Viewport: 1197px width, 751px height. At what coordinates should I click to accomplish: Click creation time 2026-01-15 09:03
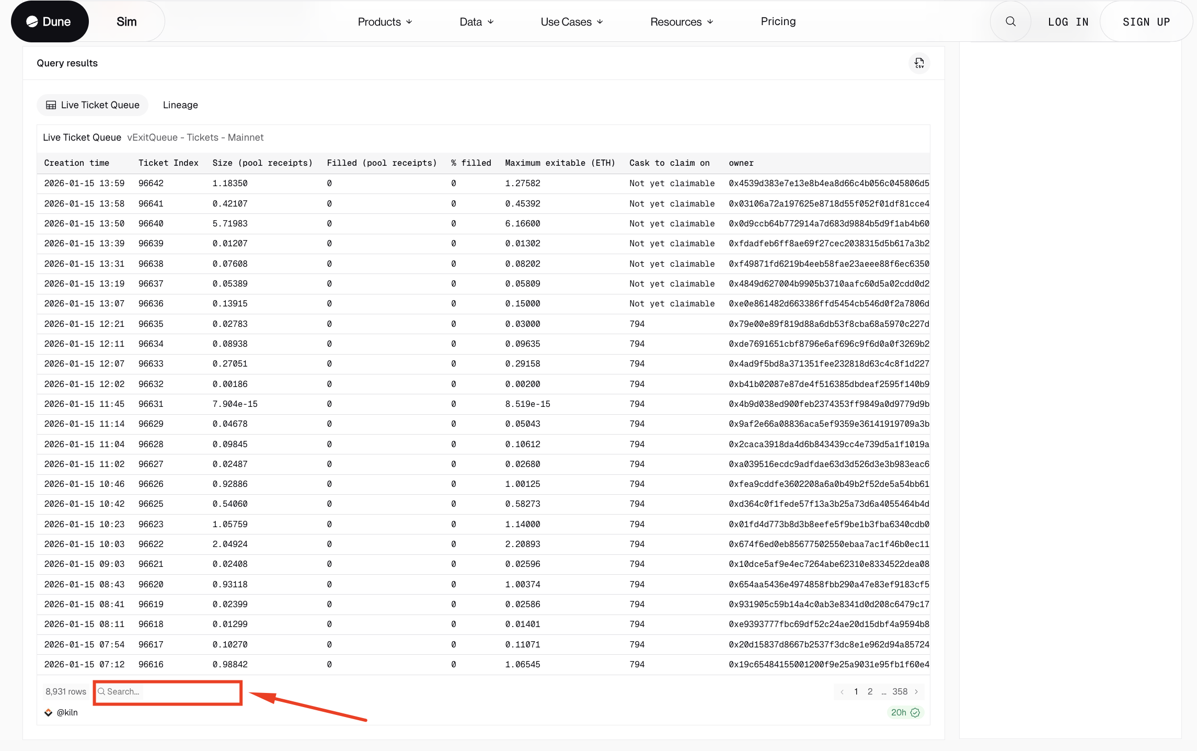click(84, 564)
